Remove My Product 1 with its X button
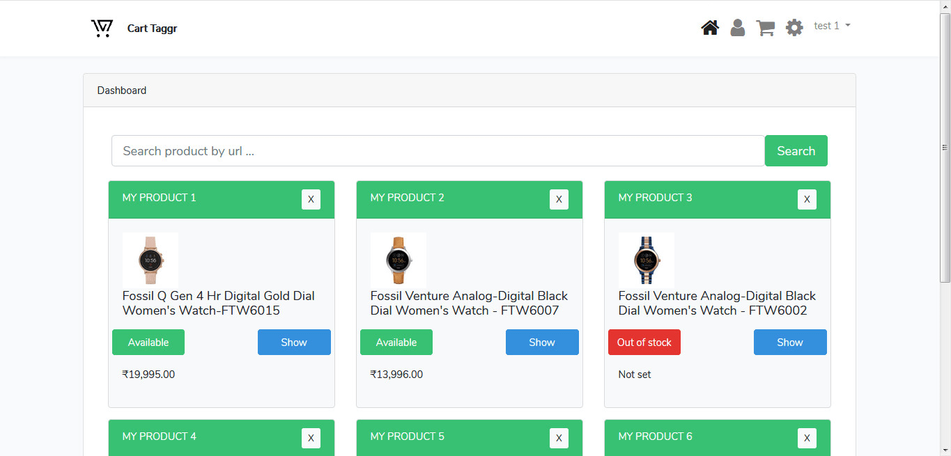951x456 pixels. (x=311, y=199)
